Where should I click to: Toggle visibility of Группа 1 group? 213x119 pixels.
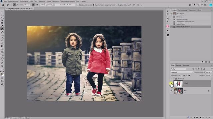tap(172, 79)
